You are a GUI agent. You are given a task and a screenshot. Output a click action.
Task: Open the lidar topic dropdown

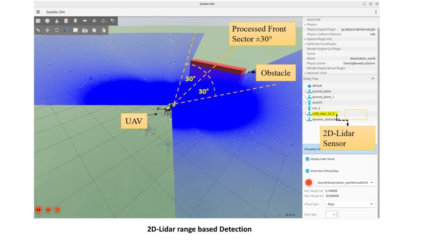(x=345, y=182)
